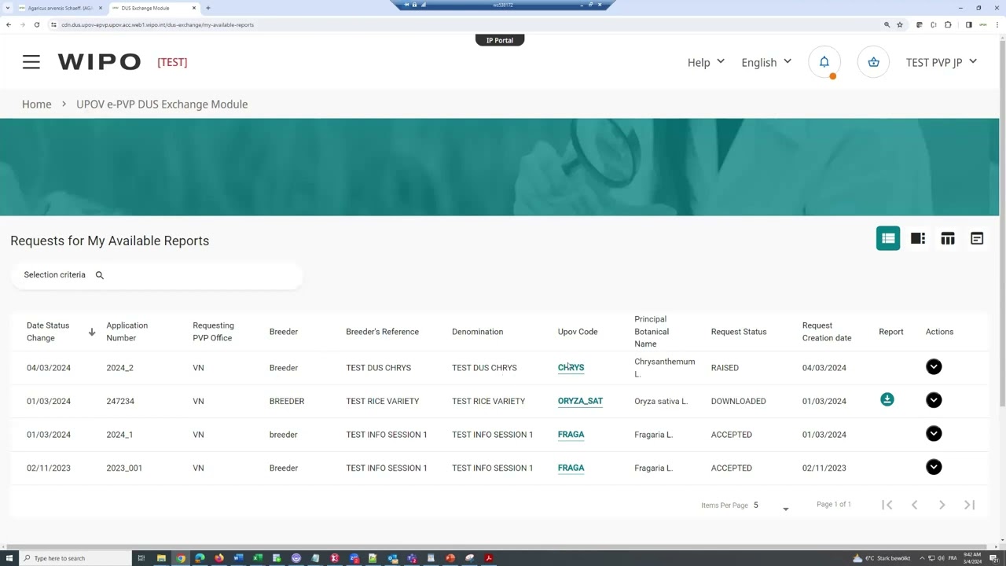Image resolution: width=1006 pixels, height=566 pixels.
Task: Click the Windows Start button
Action: coord(9,558)
